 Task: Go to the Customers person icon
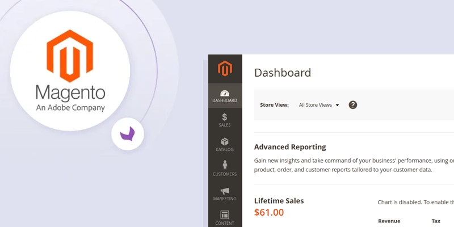[225, 165]
